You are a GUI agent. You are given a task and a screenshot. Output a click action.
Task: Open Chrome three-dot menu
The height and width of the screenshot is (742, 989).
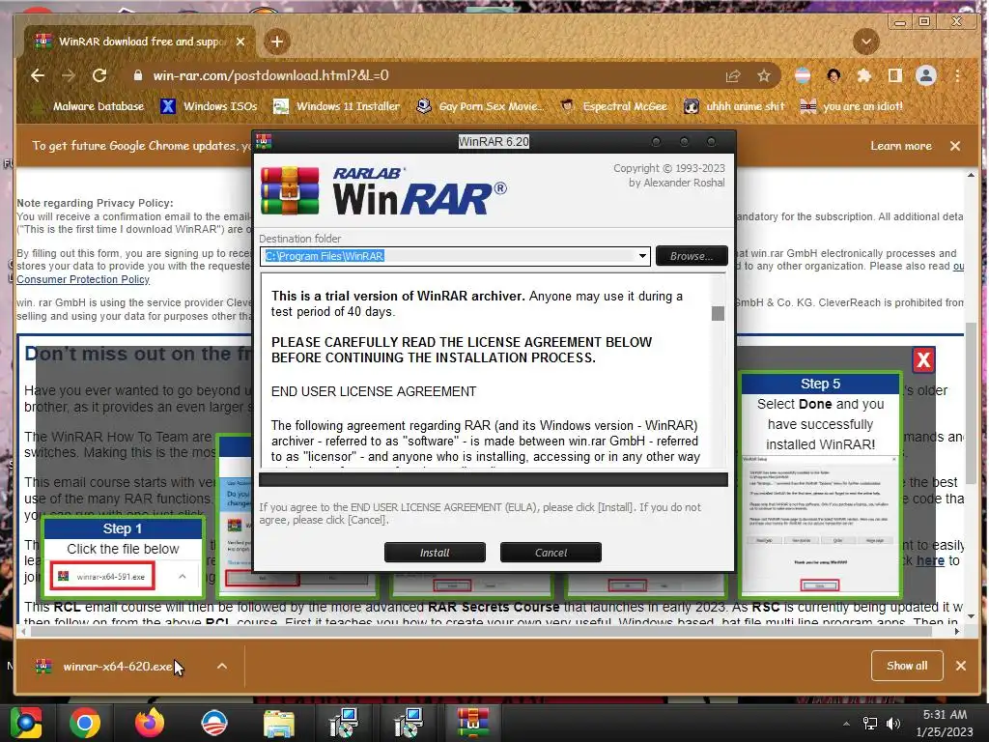[x=957, y=75]
